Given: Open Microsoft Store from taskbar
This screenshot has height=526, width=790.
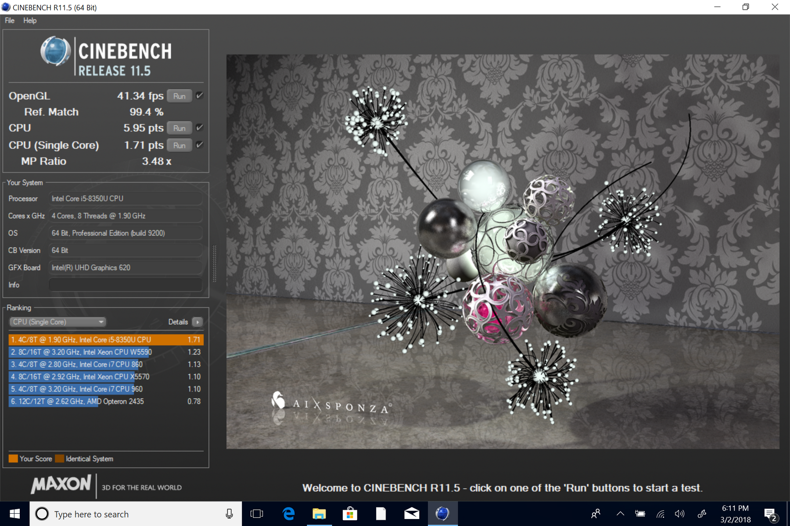Looking at the screenshot, I should click(350, 514).
